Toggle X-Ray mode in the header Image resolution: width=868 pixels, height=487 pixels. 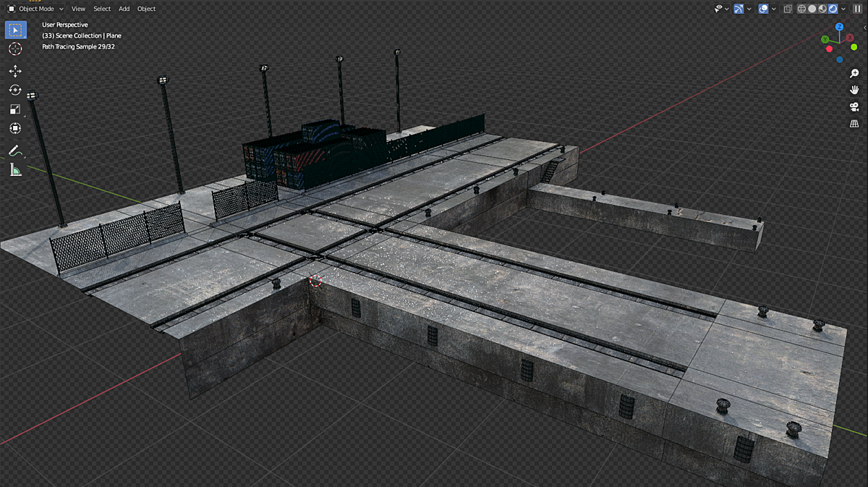click(788, 9)
